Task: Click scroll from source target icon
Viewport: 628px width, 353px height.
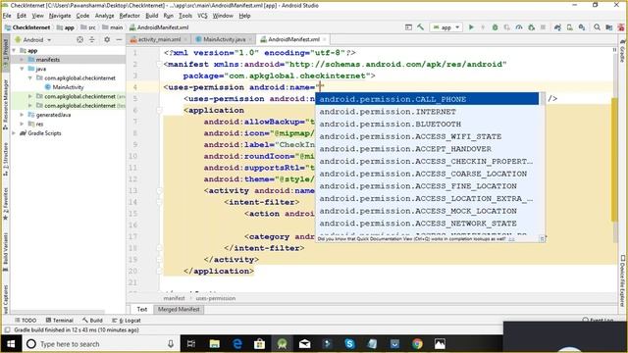Action: [80, 39]
